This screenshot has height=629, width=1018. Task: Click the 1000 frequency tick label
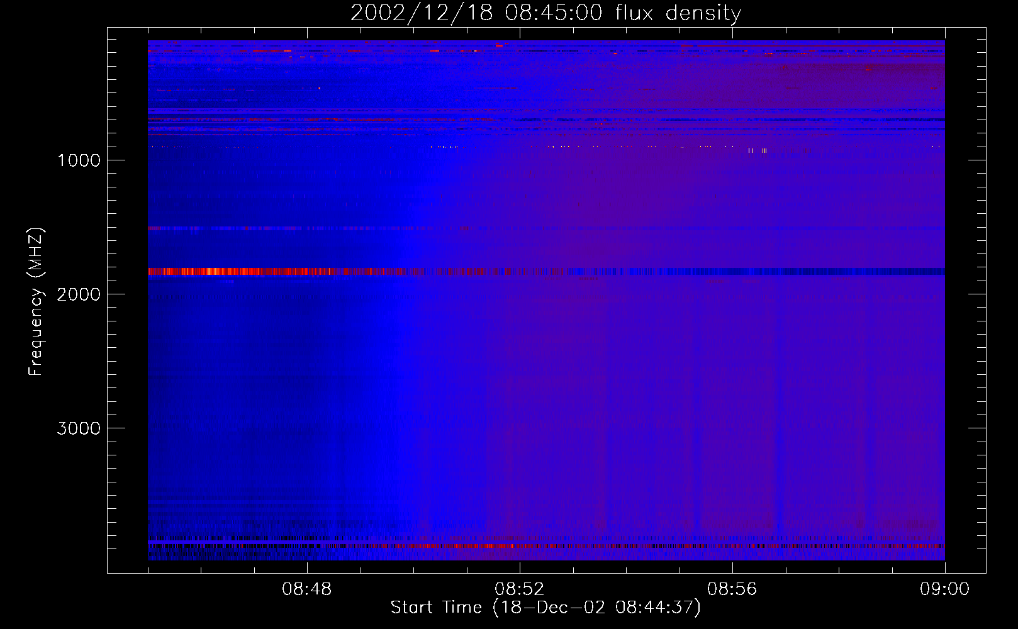[x=79, y=160]
